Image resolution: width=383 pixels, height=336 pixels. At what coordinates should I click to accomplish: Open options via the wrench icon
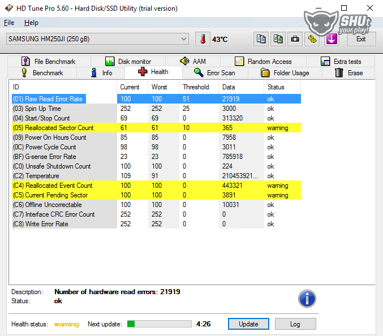coord(312,39)
